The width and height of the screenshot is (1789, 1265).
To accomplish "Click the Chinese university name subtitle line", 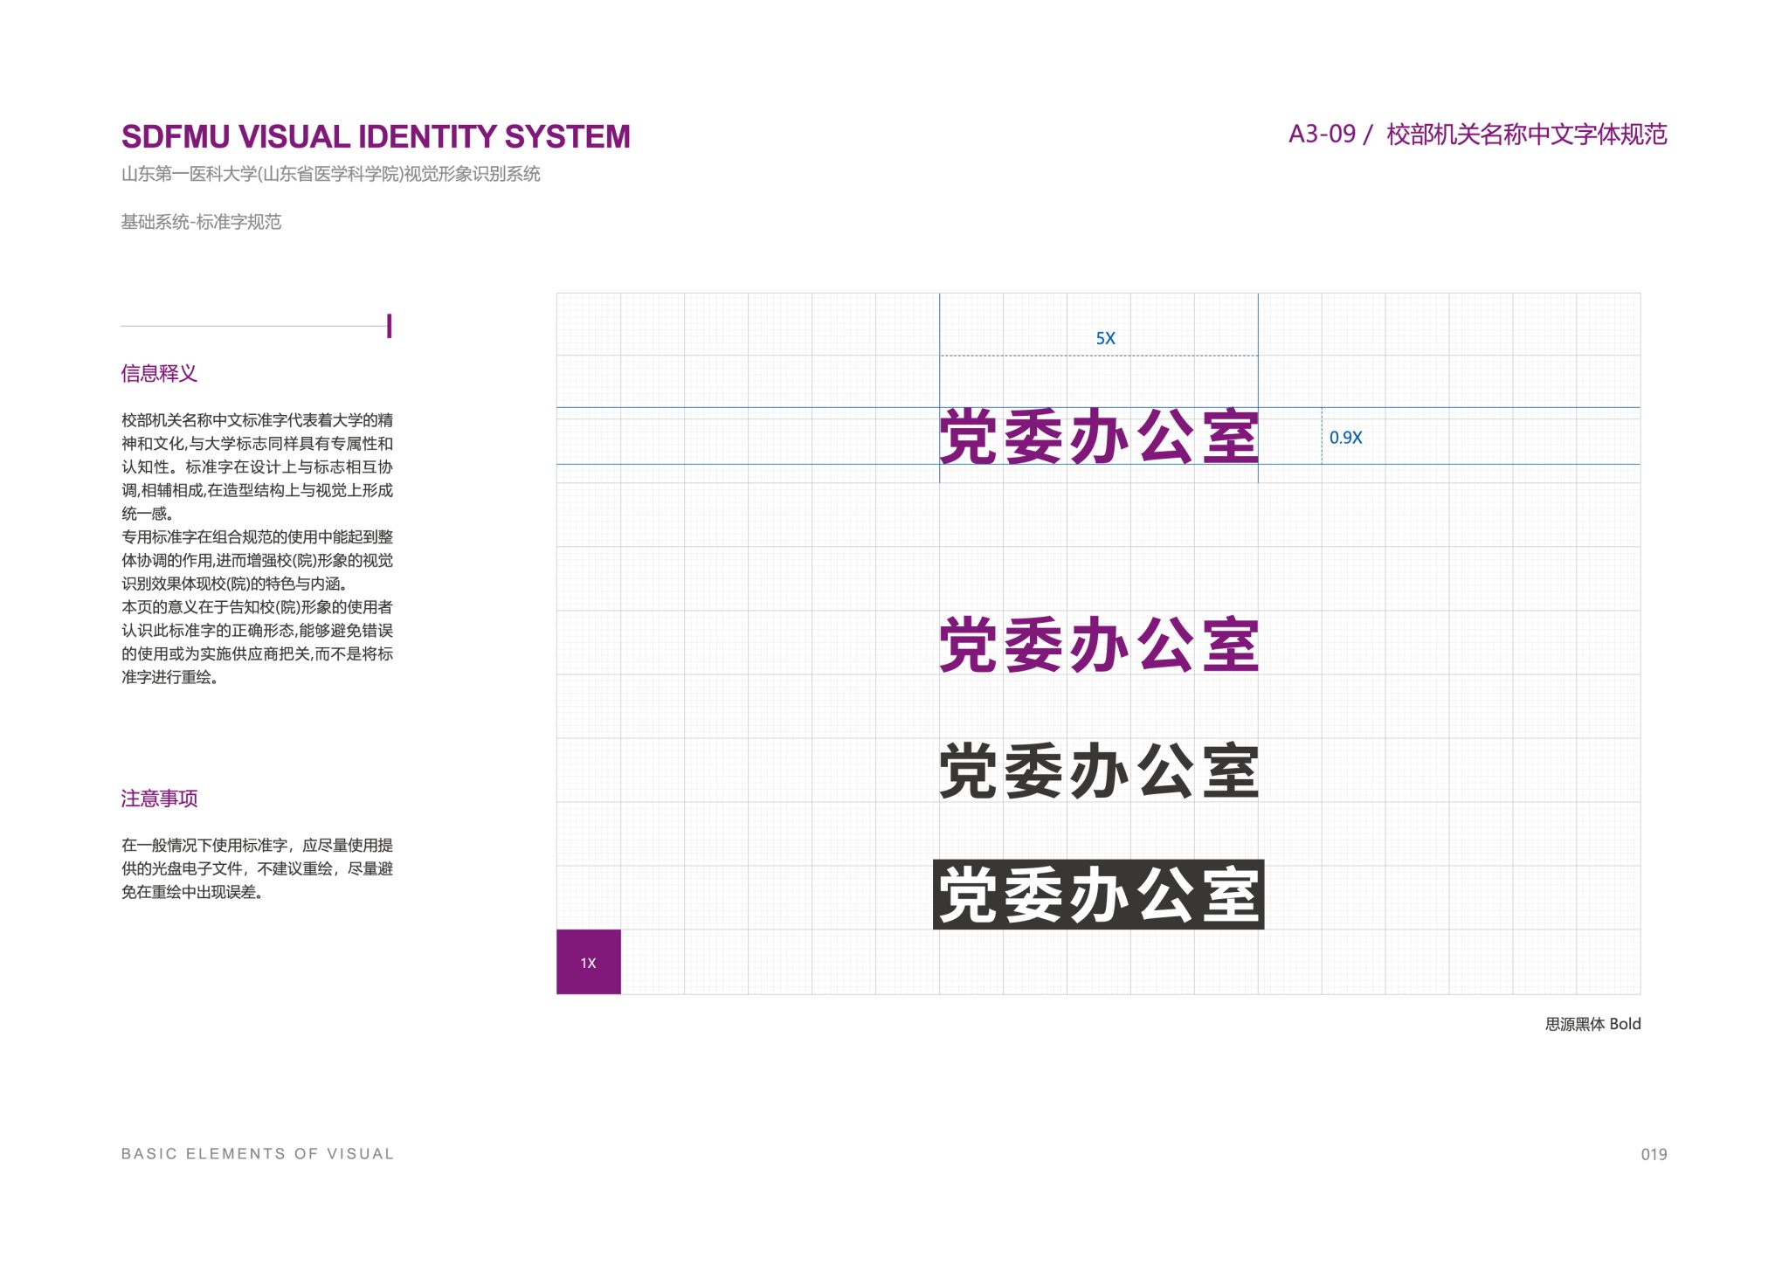I will (330, 174).
